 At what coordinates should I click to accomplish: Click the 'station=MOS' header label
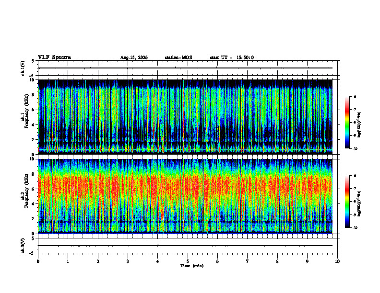[178, 57]
